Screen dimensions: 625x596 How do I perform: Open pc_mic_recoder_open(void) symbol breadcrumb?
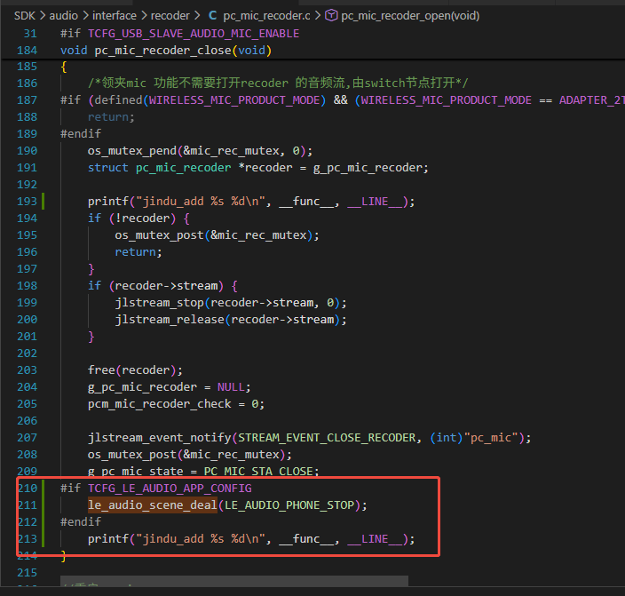(x=410, y=16)
